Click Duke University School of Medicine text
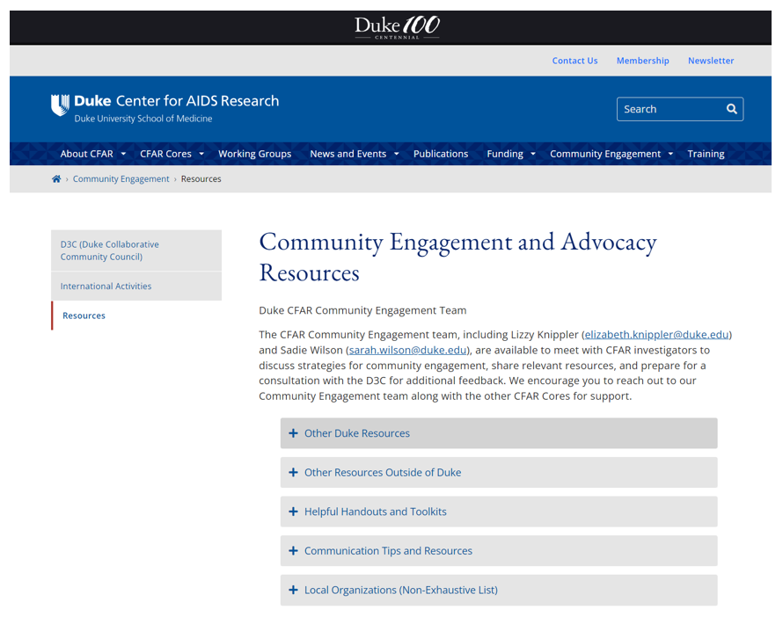Screen dimensions: 783x624 point(143,119)
